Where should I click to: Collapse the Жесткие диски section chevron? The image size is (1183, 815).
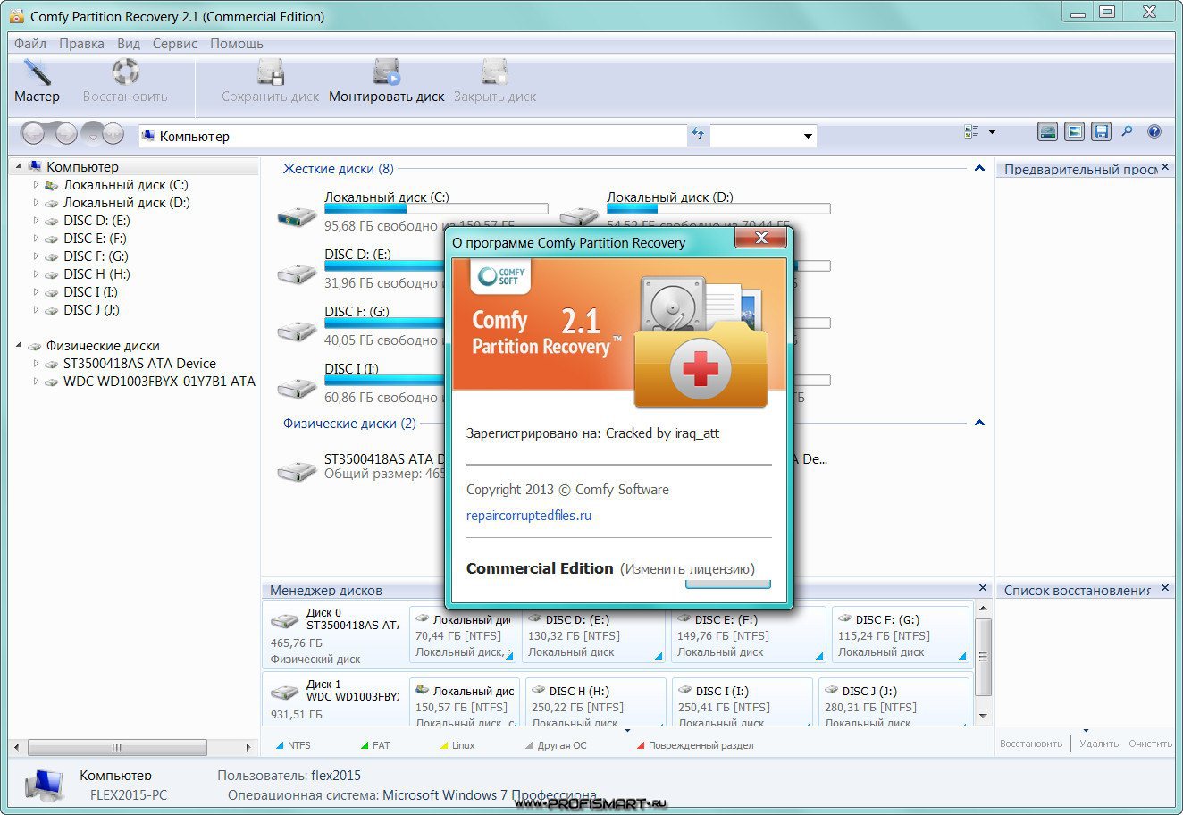tap(979, 168)
